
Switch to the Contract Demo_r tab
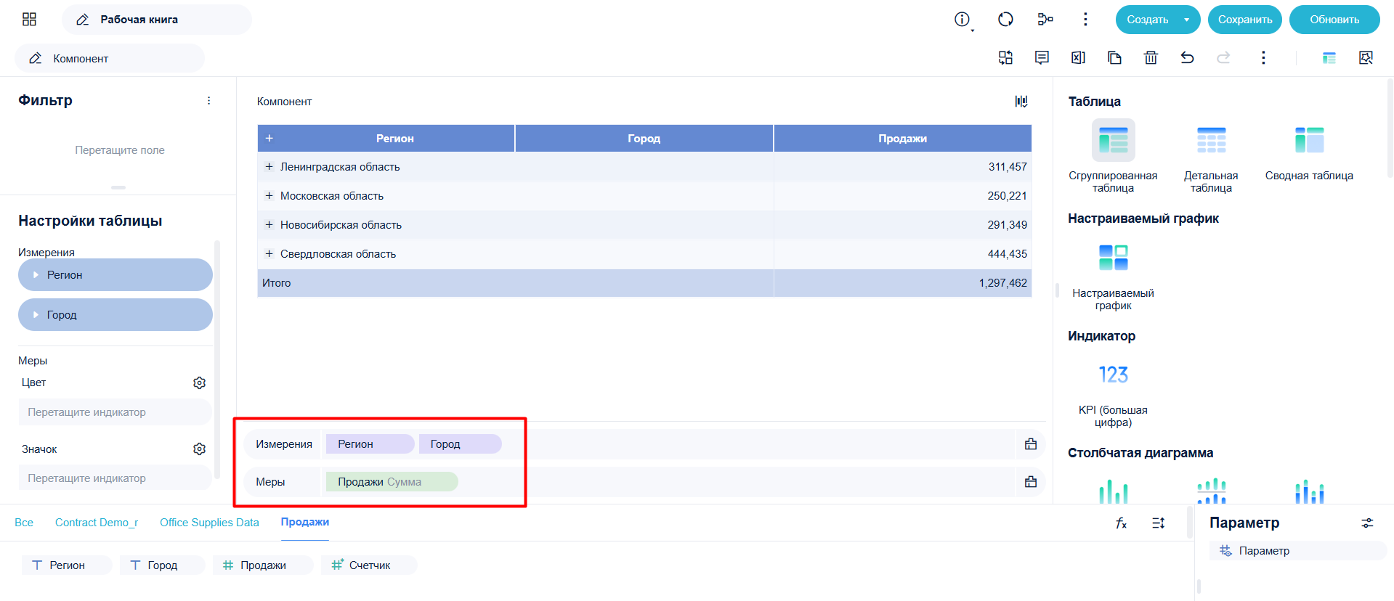97,523
